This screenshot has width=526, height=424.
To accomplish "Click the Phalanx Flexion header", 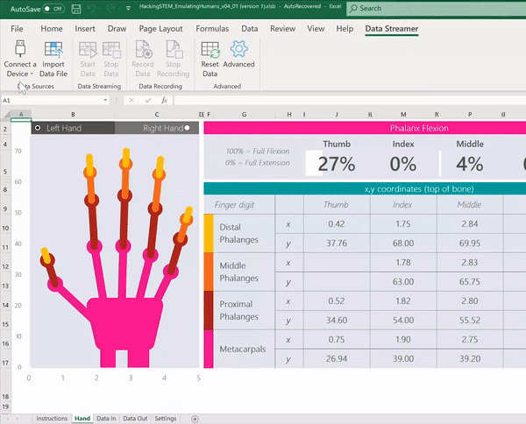I will pos(419,128).
